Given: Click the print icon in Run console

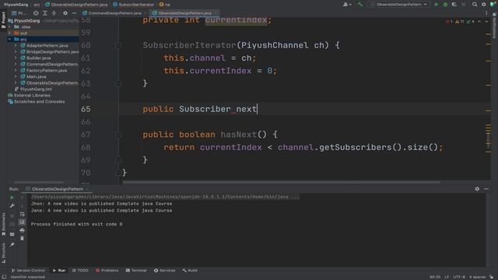Looking at the screenshot, I should pos(22,230).
